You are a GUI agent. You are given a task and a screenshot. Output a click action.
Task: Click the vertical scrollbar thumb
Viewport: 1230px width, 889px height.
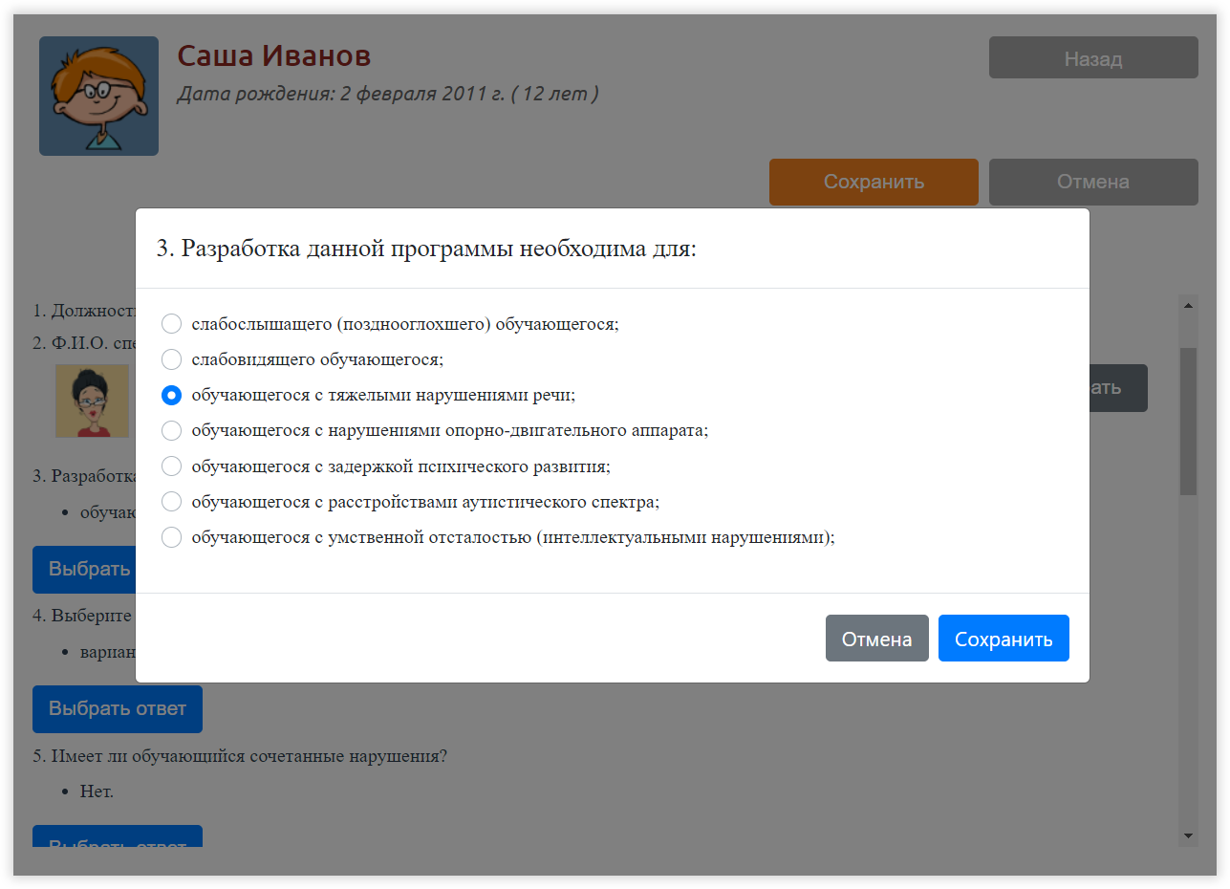pyautogui.click(x=1188, y=421)
